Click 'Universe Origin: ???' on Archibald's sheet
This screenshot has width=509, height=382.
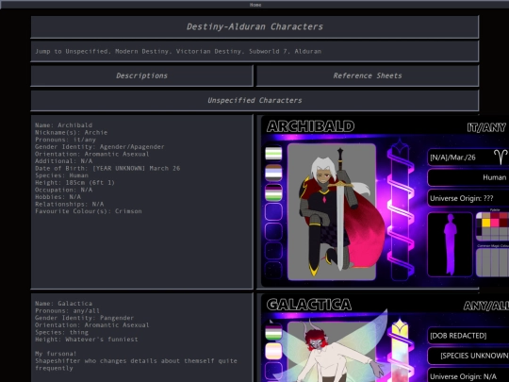pos(468,198)
